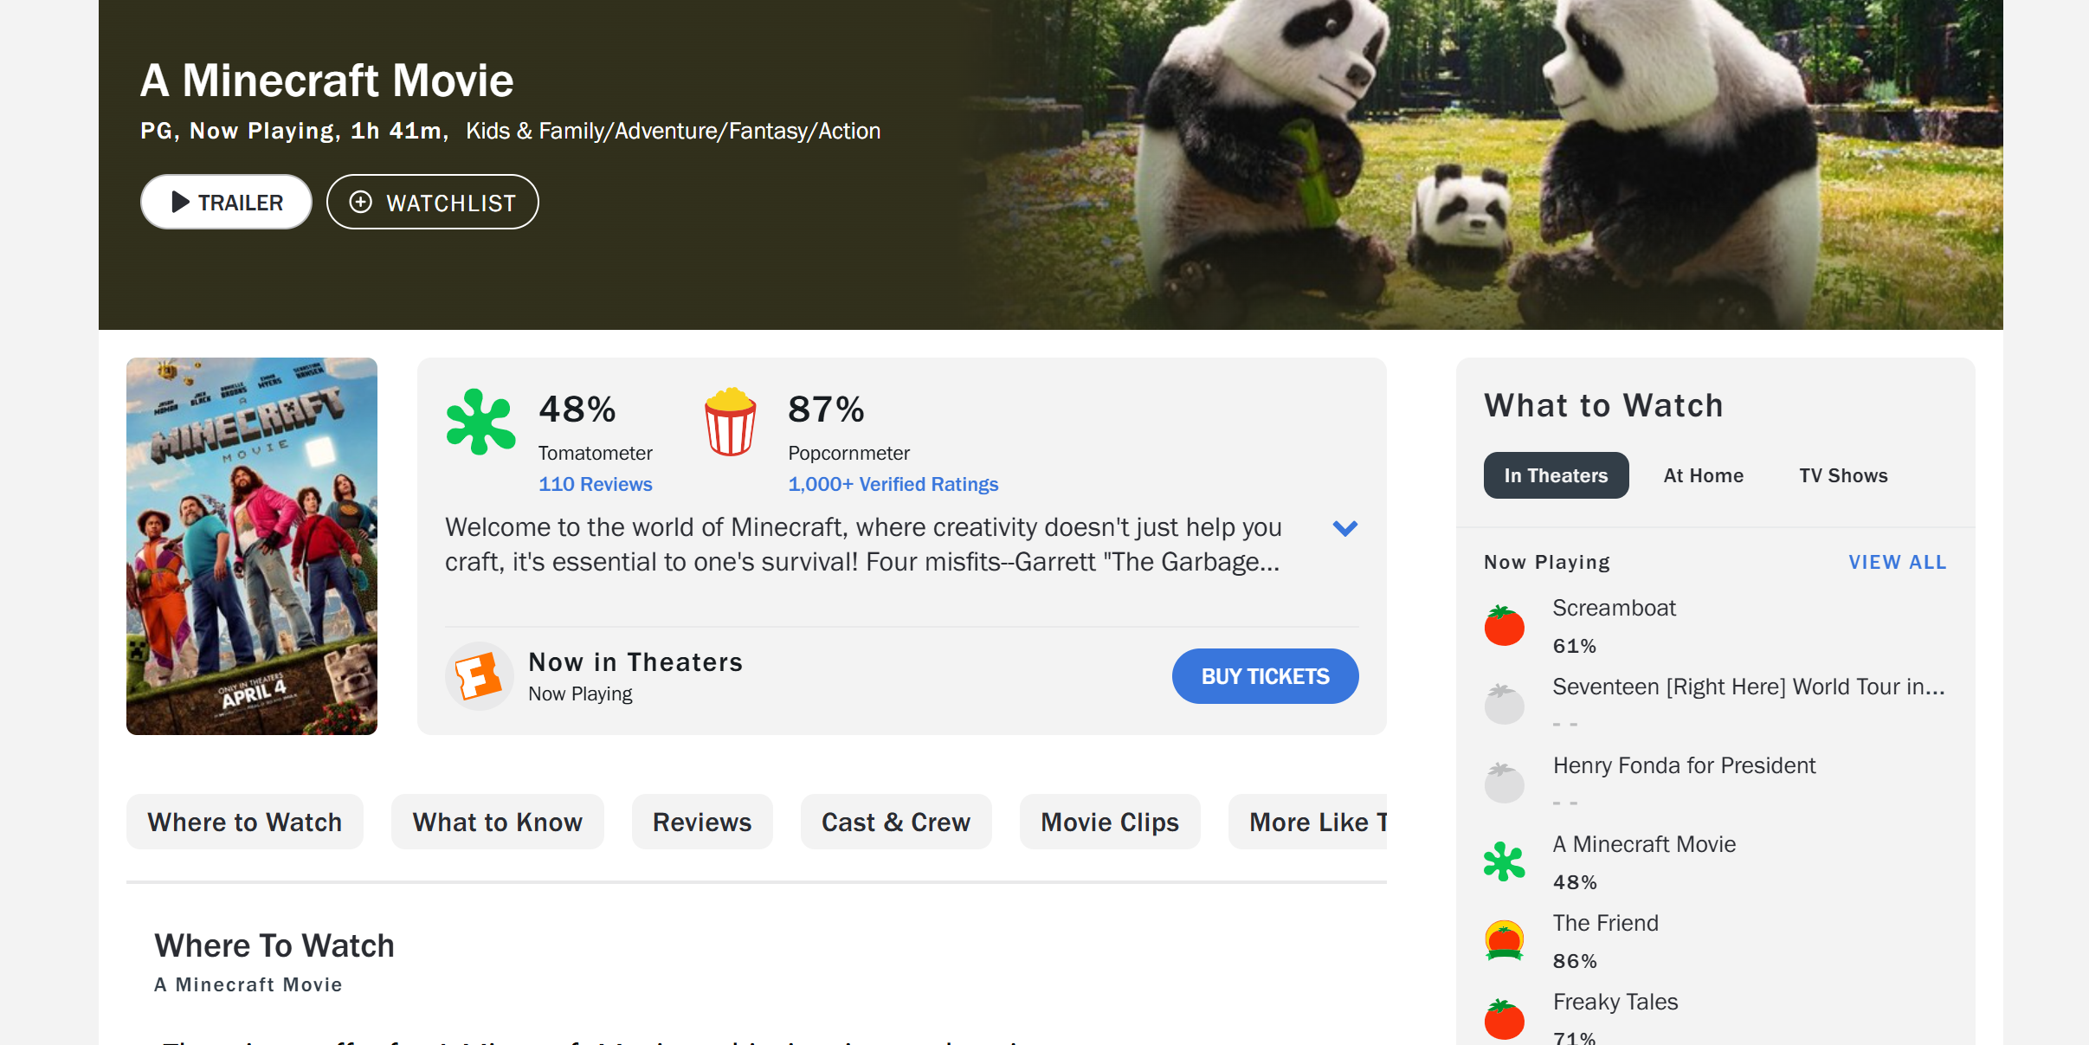Open Screamboat from the Now Playing list

[1614, 608]
